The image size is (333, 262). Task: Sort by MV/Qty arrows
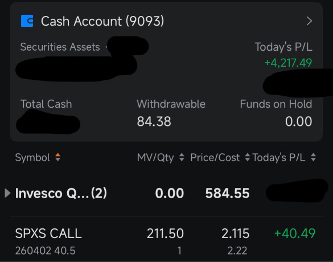click(x=182, y=157)
